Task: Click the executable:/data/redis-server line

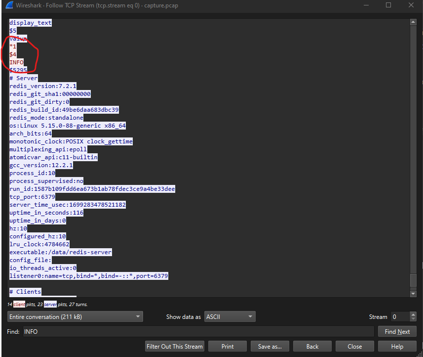Action: click(x=60, y=252)
